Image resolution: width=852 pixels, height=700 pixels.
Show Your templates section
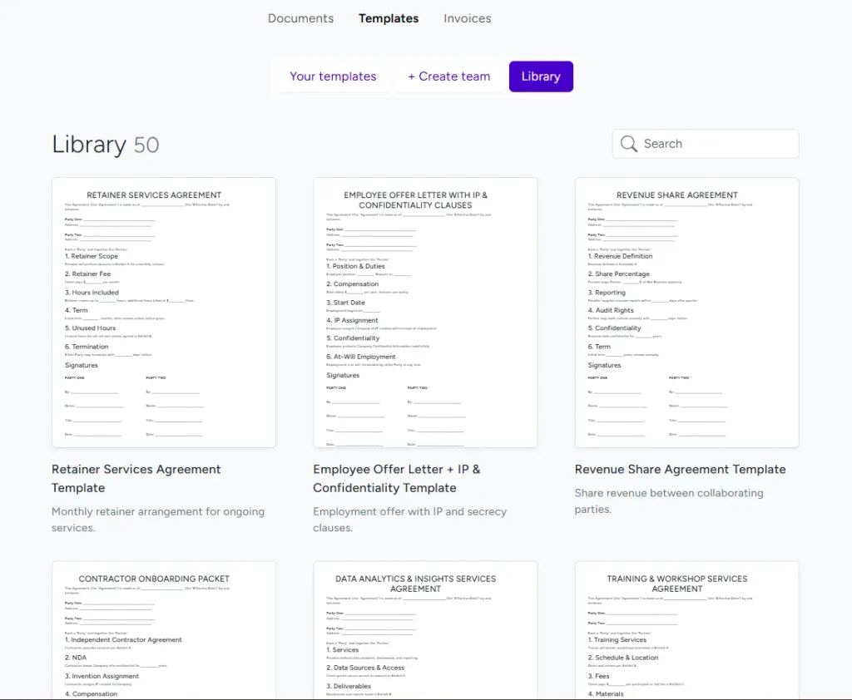point(333,76)
